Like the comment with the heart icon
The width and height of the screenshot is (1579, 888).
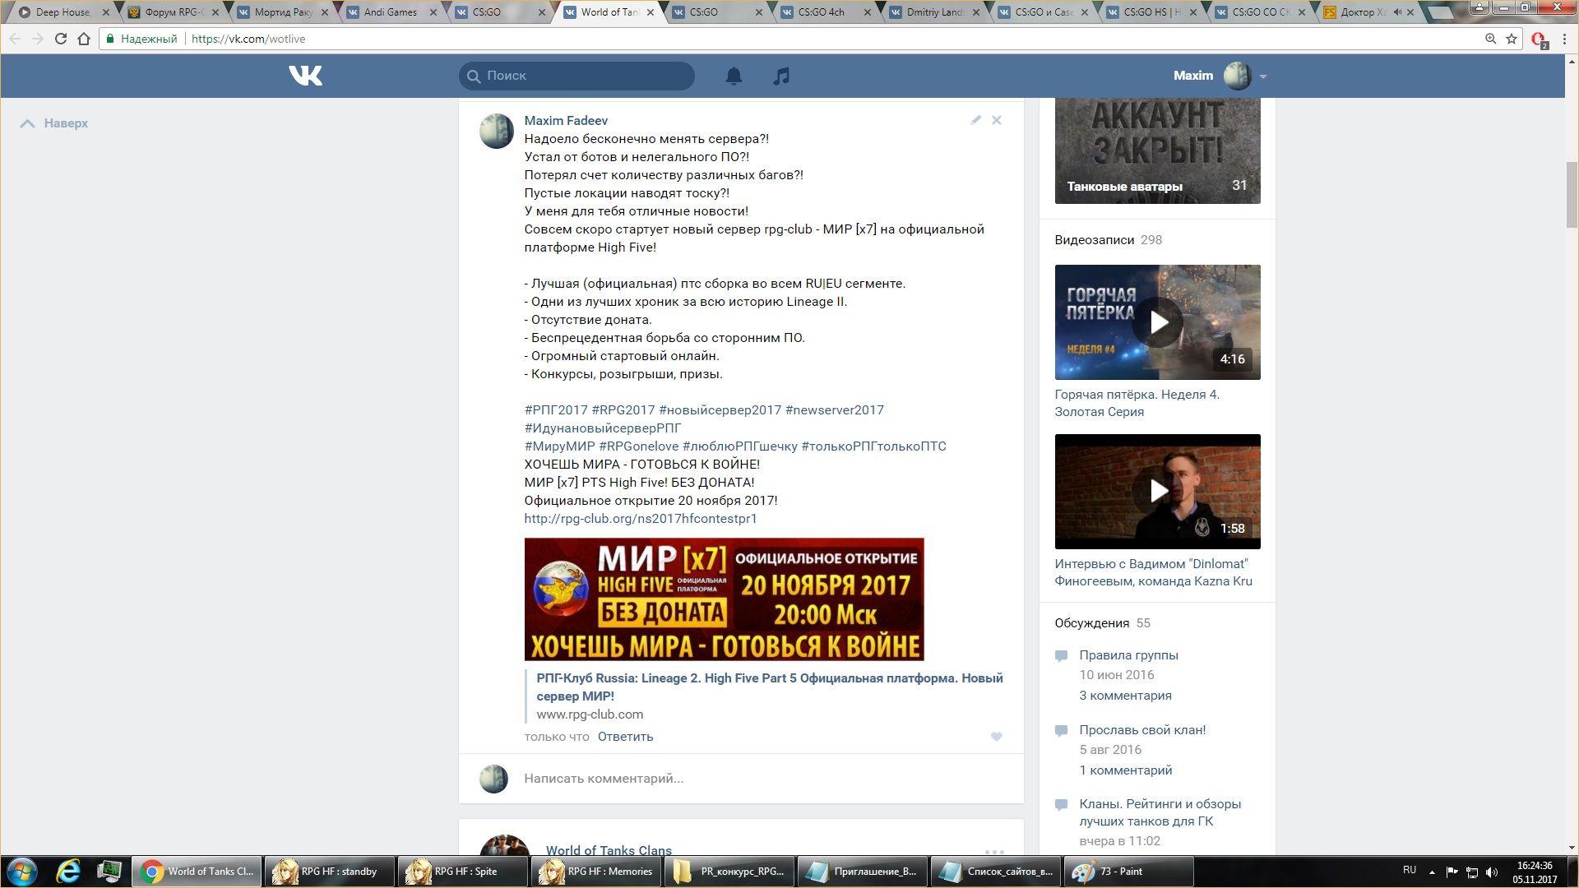(996, 737)
